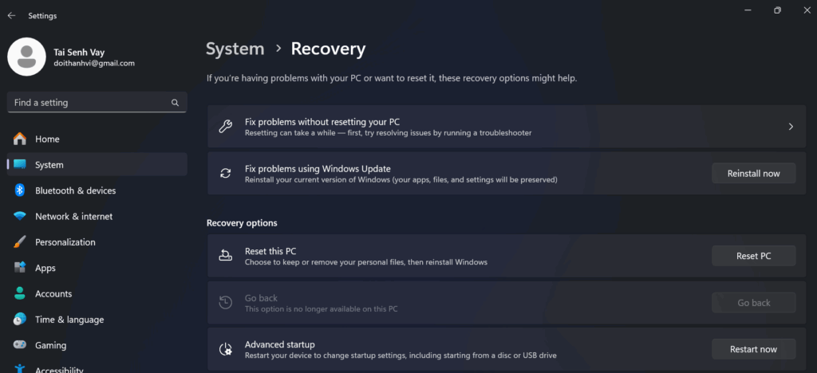Open Personalization via paintbrush icon

point(20,242)
